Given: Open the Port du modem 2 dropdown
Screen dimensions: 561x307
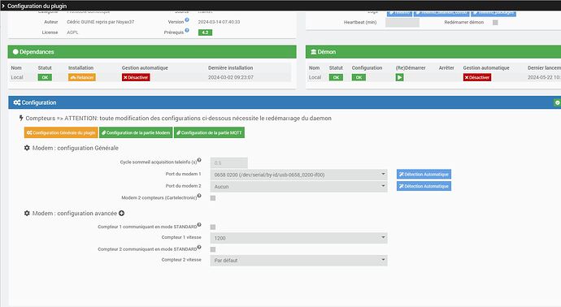Looking at the screenshot, I should click(x=298, y=187).
